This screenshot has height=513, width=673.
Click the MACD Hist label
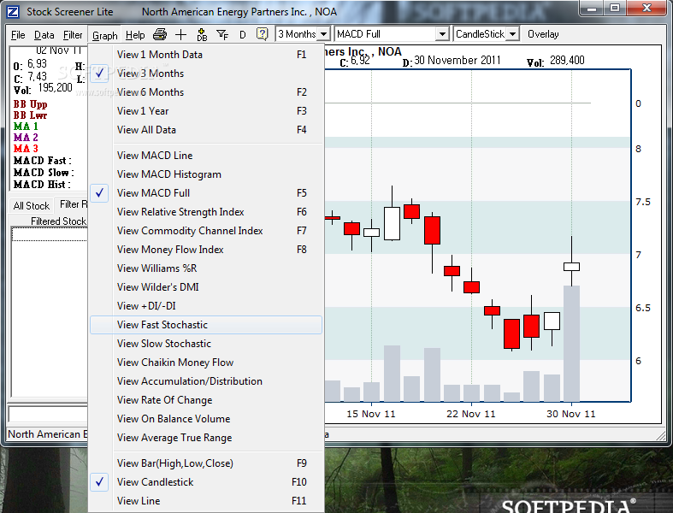(x=42, y=185)
